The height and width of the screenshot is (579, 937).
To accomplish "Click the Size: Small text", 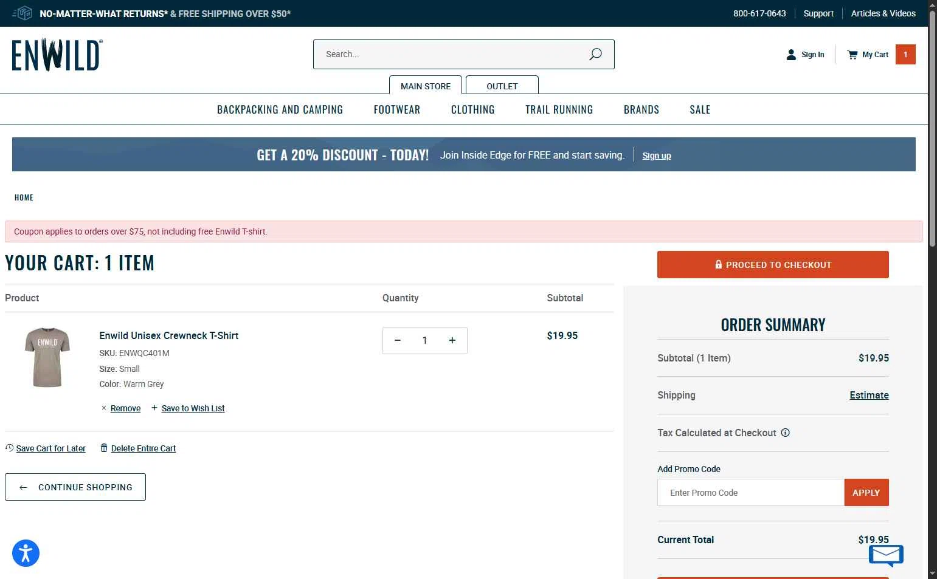I will (x=119, y=369).
